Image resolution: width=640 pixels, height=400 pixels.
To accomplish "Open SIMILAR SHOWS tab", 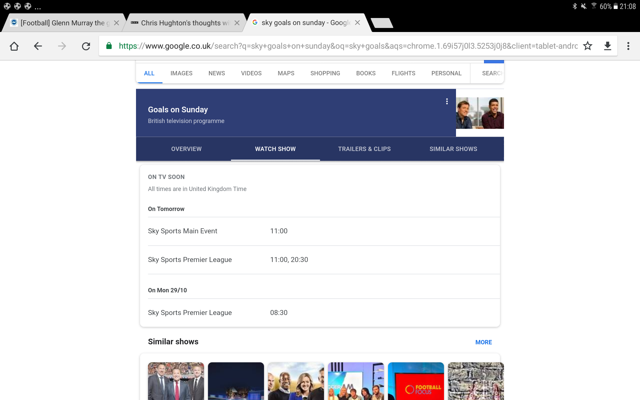I will click(453, 149).
